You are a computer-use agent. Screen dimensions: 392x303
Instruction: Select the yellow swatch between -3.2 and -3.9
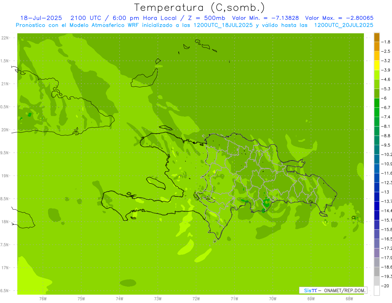point(377,65)
